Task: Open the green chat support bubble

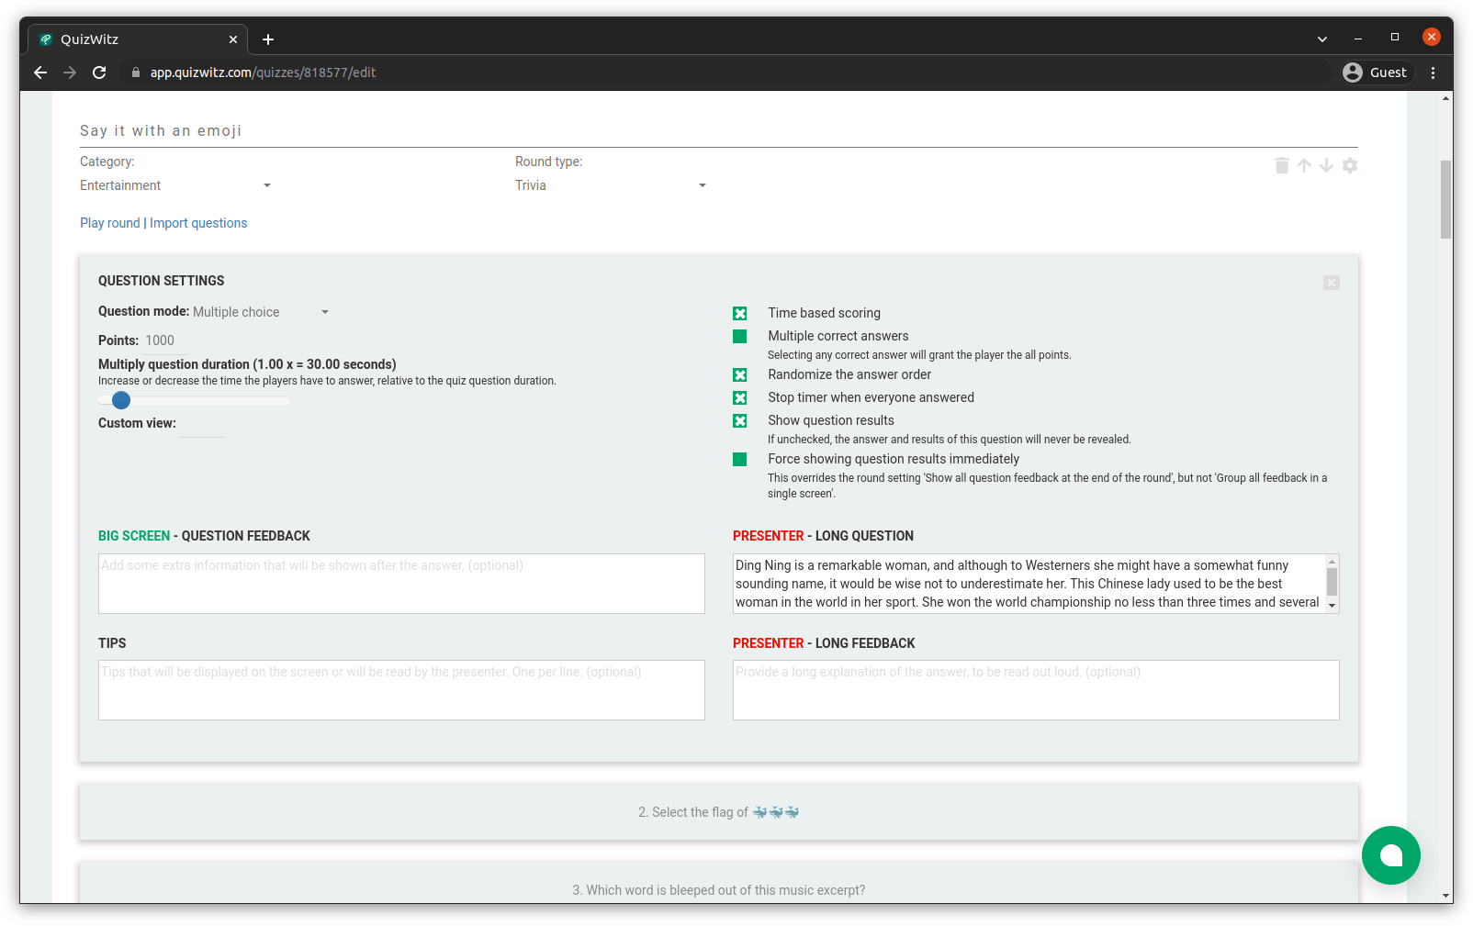Action: tap(1390, 855)
